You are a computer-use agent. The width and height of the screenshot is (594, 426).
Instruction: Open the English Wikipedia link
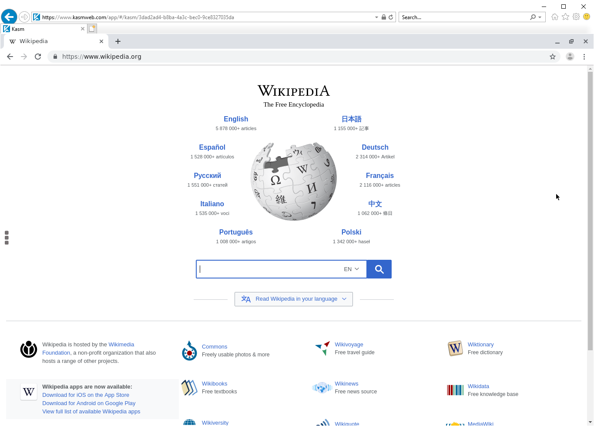coord(236,119)
